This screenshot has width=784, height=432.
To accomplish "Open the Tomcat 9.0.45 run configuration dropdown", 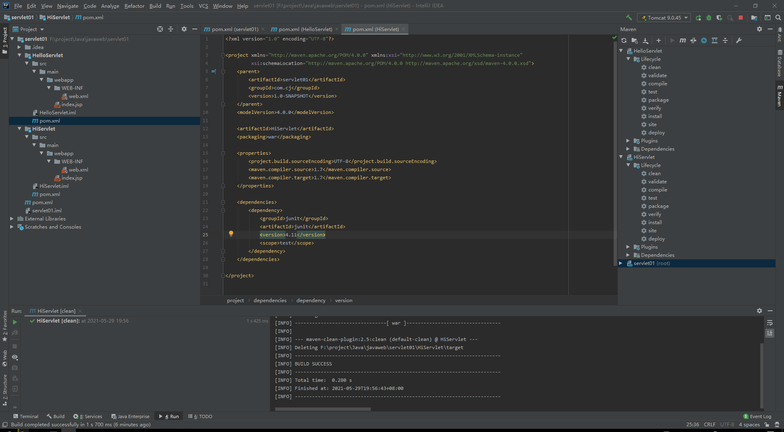I will click(664, 18).
